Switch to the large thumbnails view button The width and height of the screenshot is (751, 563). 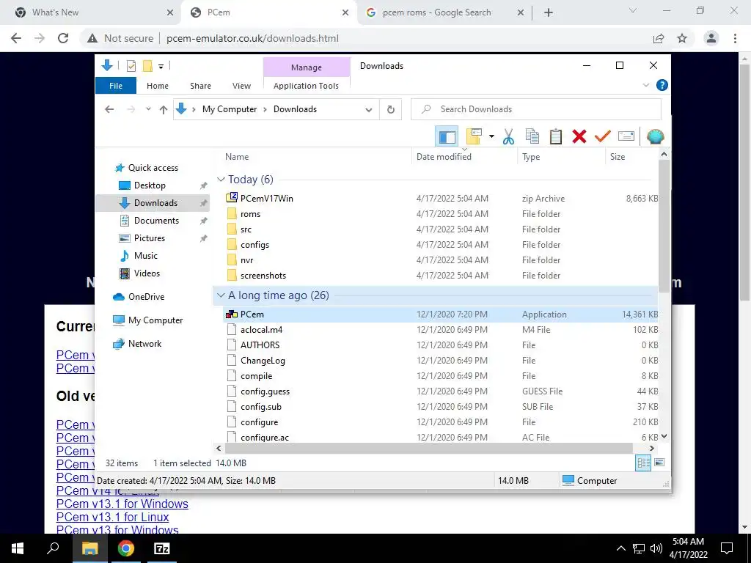[659, 463]
